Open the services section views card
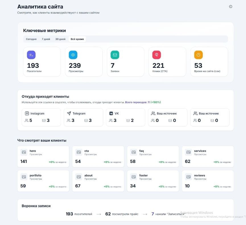Viewport: 246px width, 225px height. pyautogui.click(x=208, y=156)
